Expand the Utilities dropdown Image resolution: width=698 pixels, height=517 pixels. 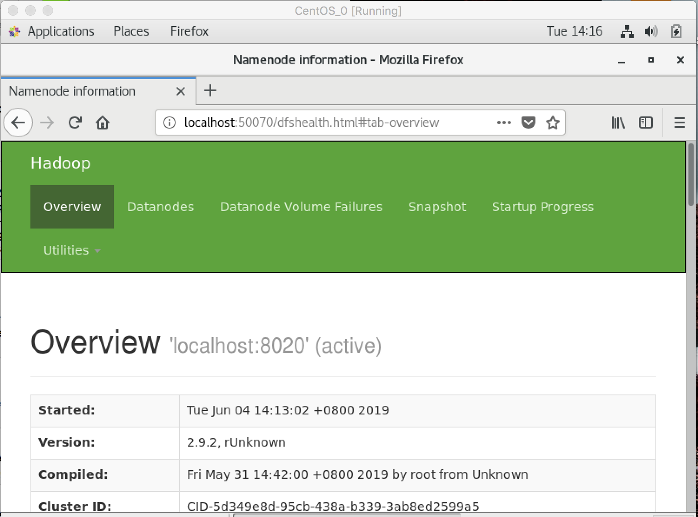72,250
